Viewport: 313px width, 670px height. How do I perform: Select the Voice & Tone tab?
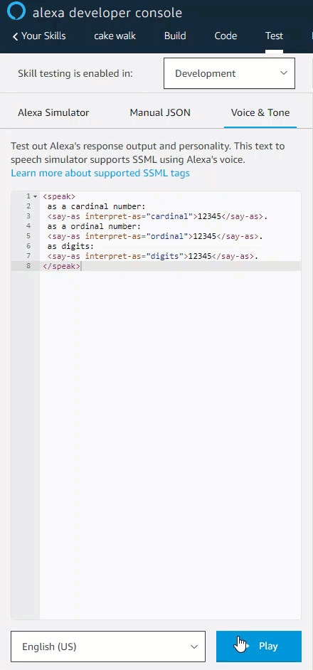click(x=260, y=113)
